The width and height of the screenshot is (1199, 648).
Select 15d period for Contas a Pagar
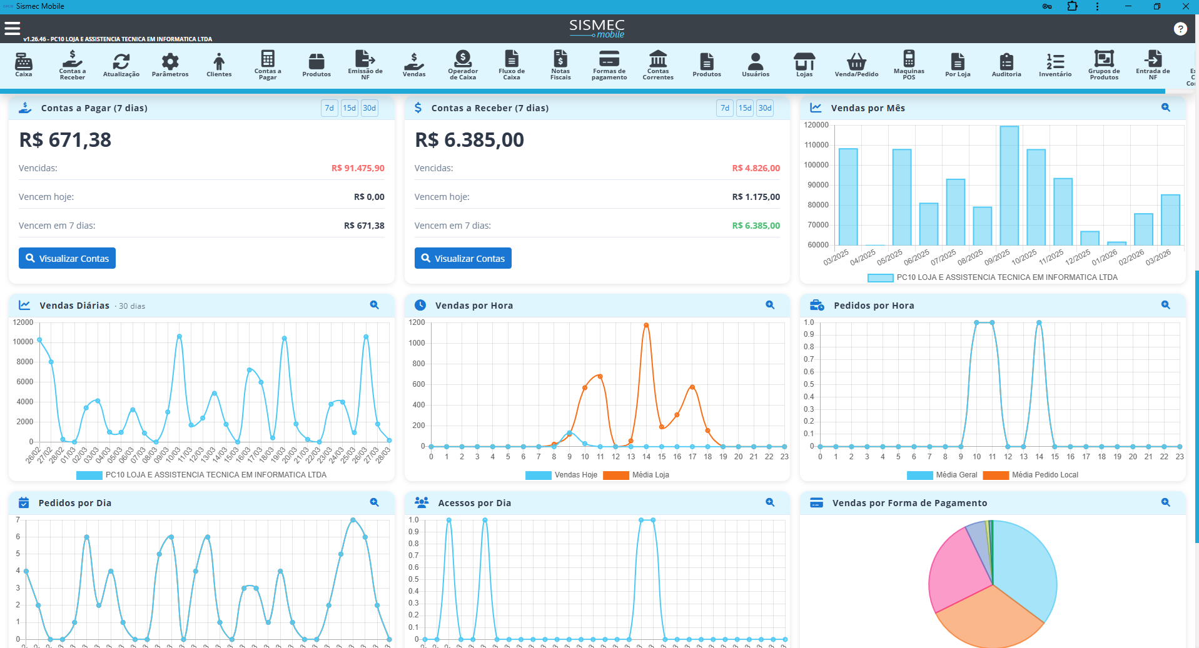click(x=349, y=108)
